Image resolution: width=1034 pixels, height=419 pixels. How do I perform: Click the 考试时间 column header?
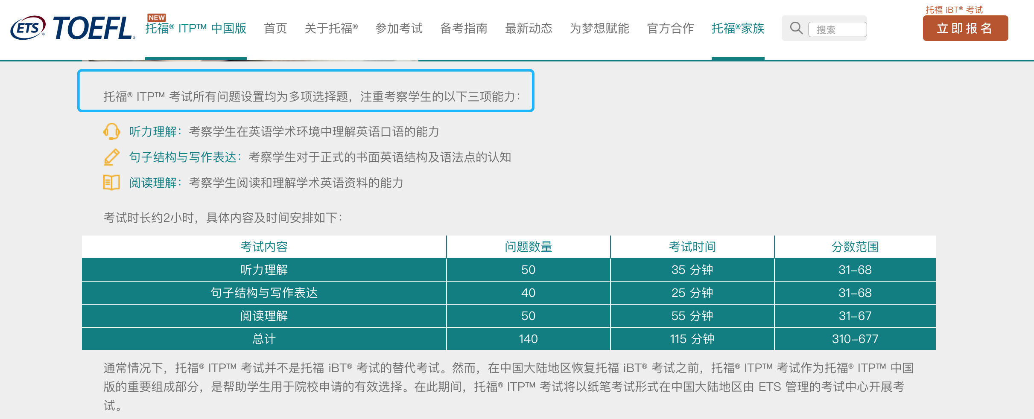pos(692,247)
